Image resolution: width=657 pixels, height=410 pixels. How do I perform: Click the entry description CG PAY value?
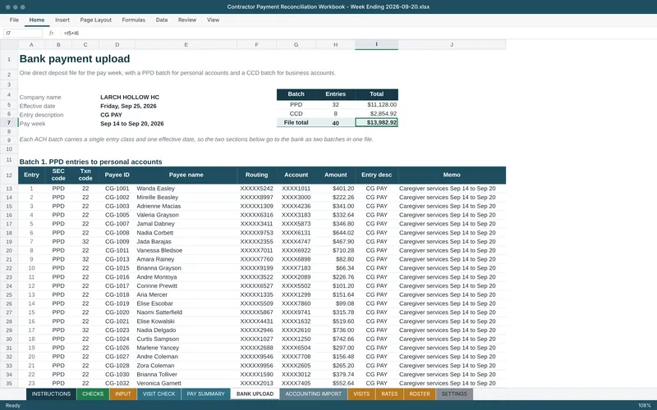pos(111,115)
